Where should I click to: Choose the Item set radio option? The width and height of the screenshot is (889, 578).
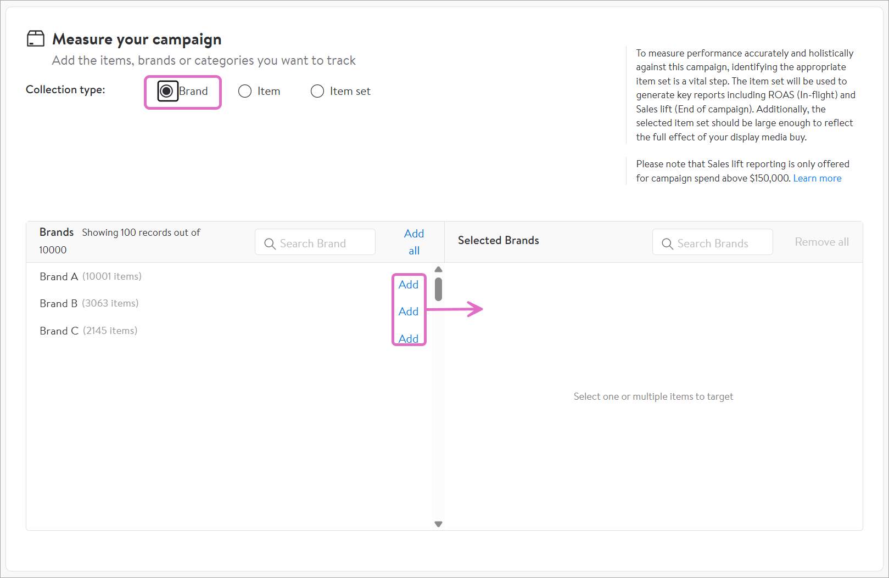[x=317, y=91]
